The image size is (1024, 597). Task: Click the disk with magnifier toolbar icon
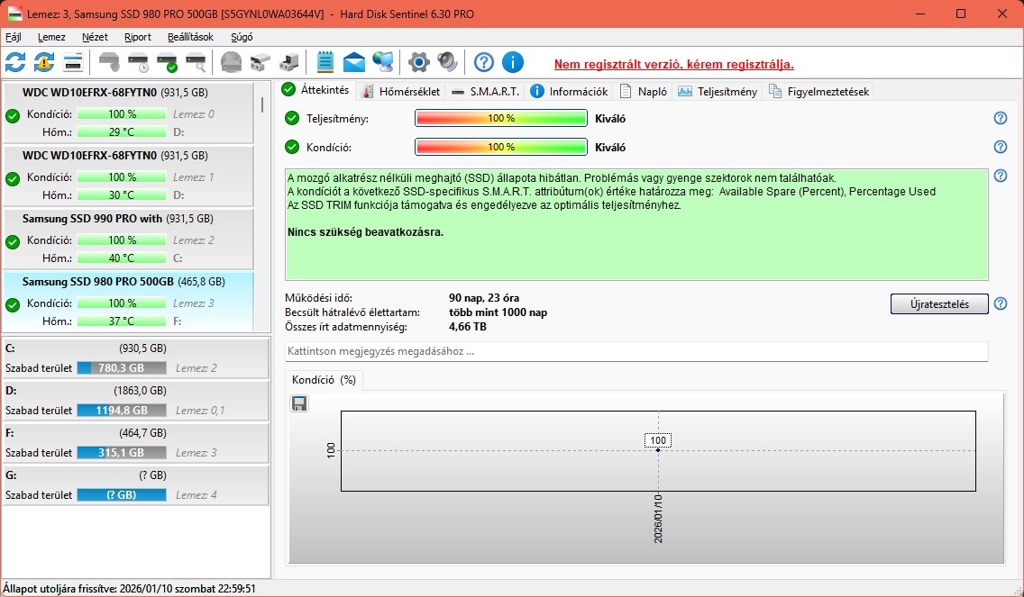(x=196, y=63)
